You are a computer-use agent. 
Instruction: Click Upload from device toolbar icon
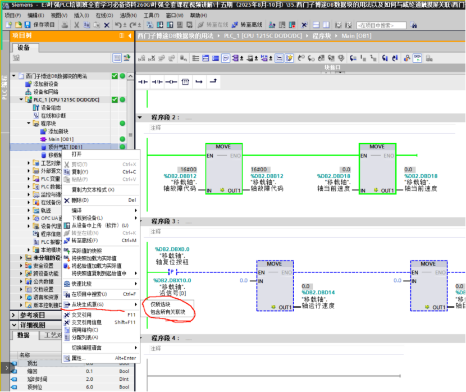(170, 25)
